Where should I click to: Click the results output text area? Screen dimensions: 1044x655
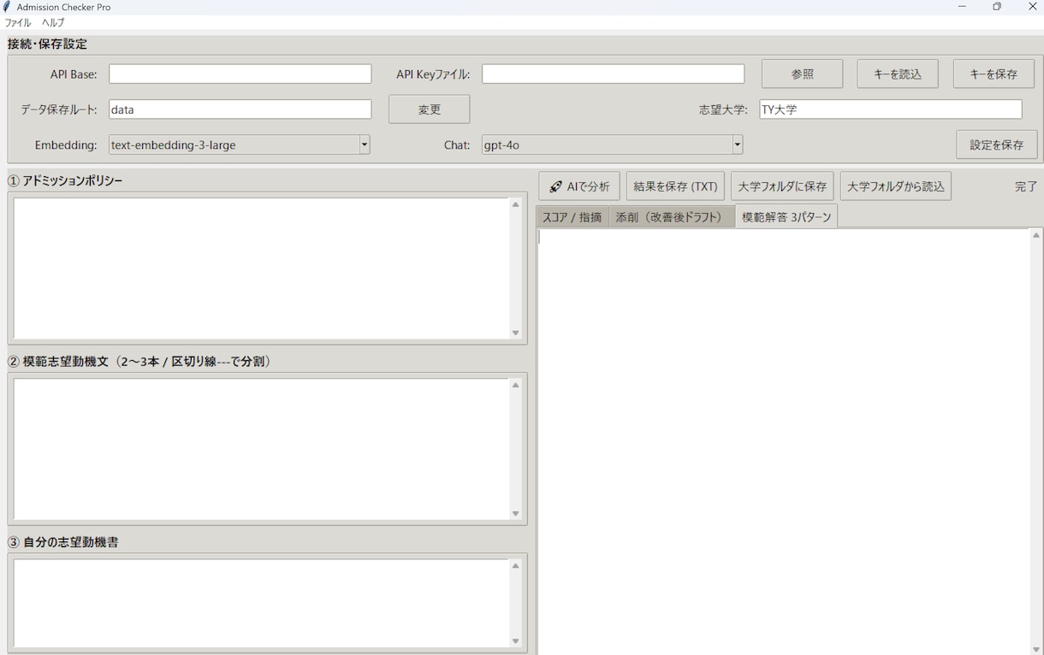[x=783, y=441]
